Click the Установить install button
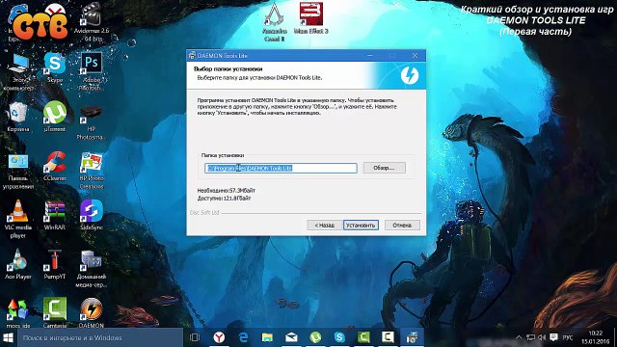This screenshot has height=347, width=617. pos(361,225)
